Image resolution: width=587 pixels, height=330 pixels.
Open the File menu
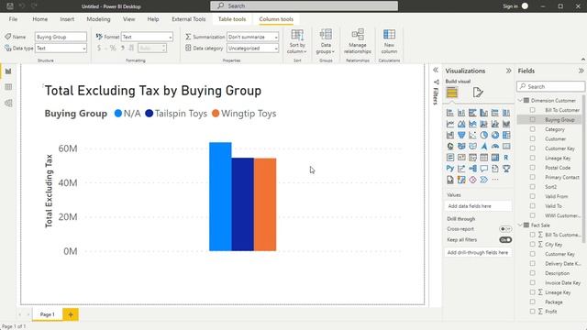(x=13, y=19)
